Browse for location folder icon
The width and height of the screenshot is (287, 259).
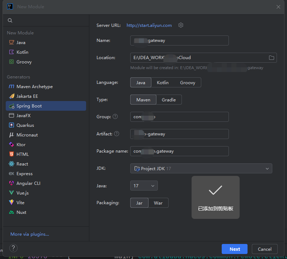(272, 58)
